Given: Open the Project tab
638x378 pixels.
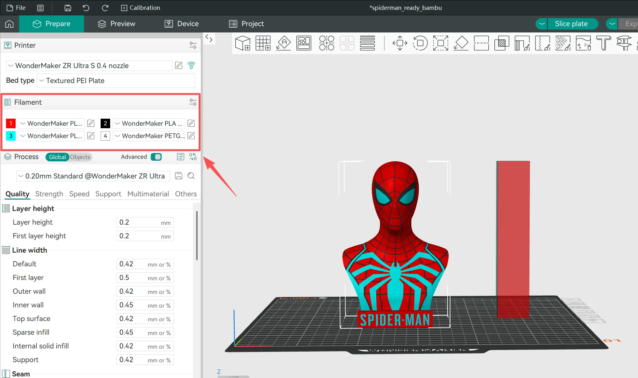Looking at the screenshot, I should point(246,24).
